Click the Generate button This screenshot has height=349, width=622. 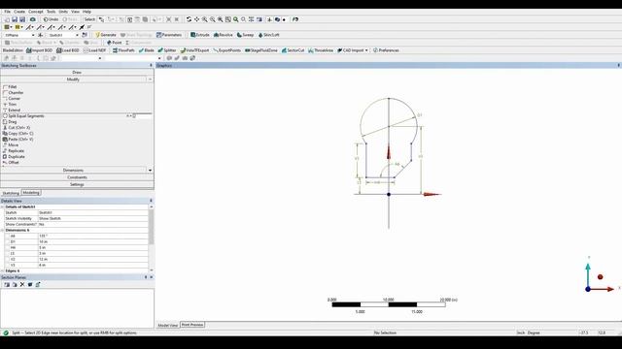[x=106, y=35]
